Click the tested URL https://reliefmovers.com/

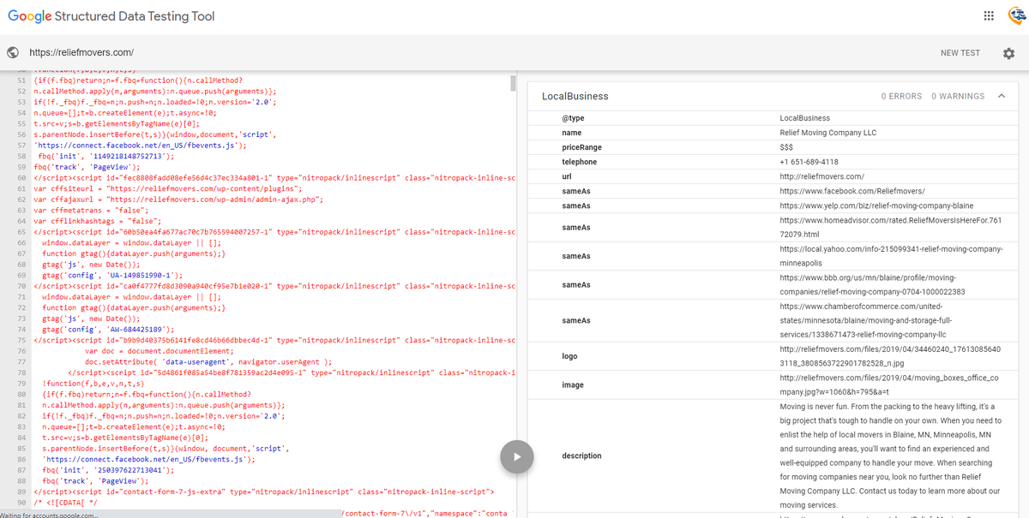[x=81, y=52]
